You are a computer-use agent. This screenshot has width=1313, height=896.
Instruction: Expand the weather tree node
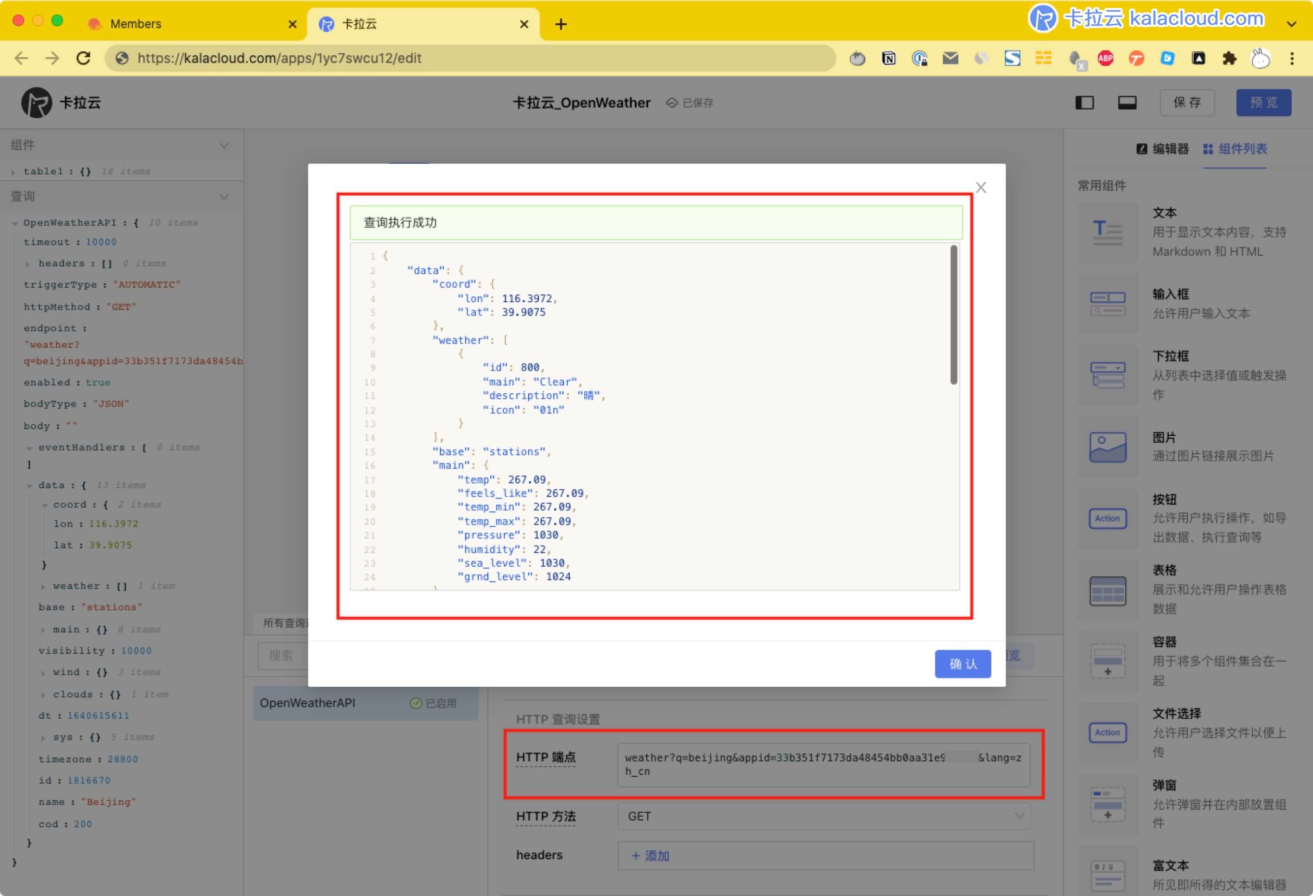click(44, 587)
